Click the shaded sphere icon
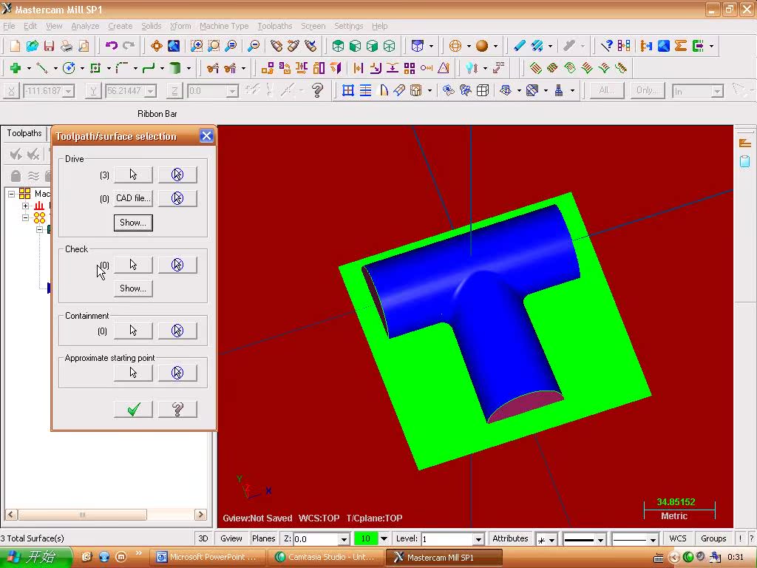The width and height of the screenshot is (757, 568). coord(482,46)
